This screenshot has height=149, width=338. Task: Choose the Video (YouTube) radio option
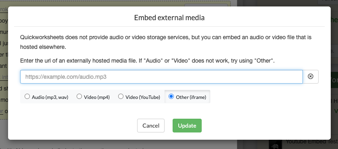tap(121, 97)
